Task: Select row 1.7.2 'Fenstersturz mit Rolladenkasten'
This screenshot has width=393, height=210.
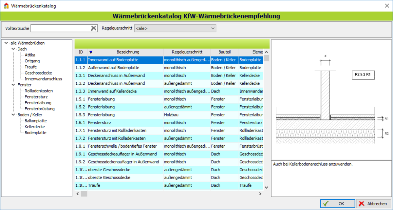Action: coord(169,138)
